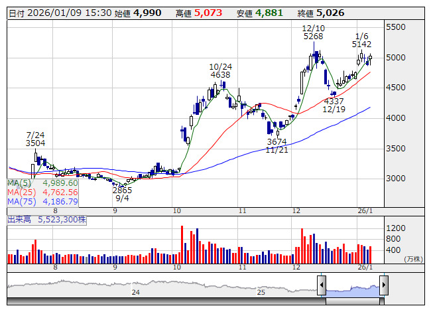The image size is (433, 312).
Task: Select the MA(5) legend entry
Action: (42, 183)
